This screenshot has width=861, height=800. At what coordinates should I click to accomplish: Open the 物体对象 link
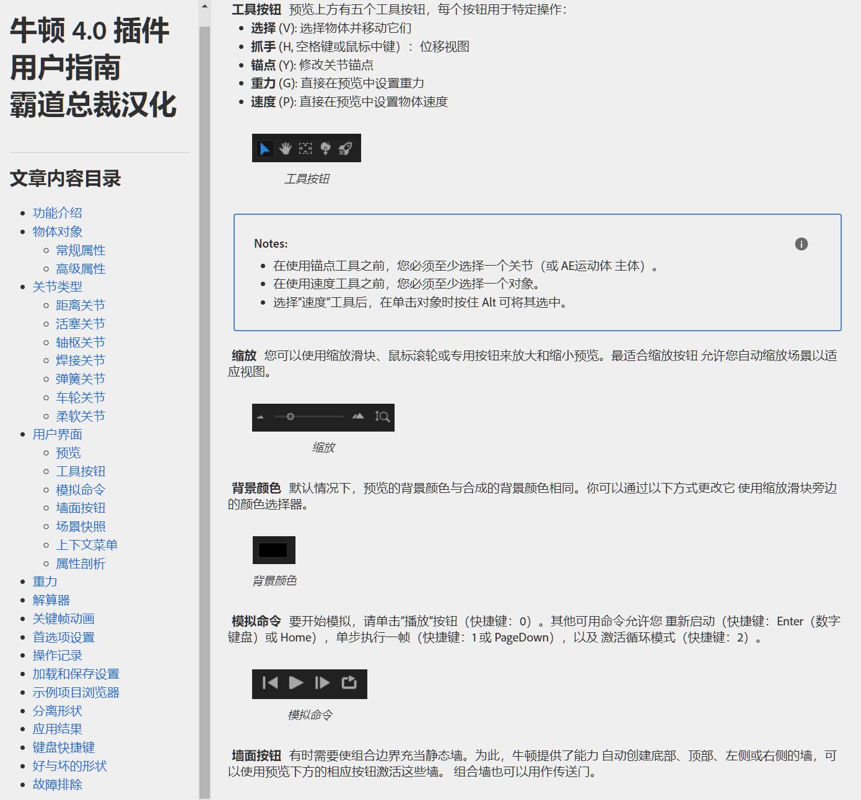(x=58, y=232)
